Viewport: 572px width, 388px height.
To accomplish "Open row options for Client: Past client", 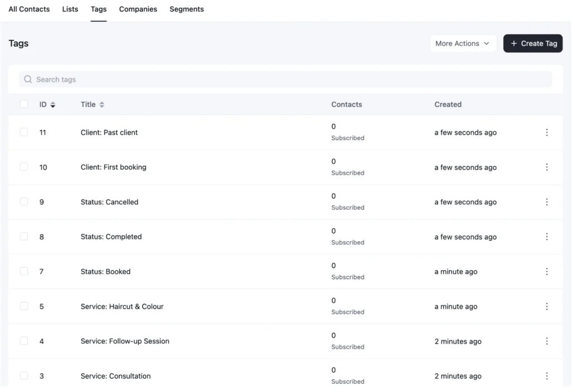I will 546,132.
